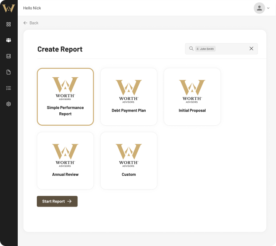Image resolution: width=276 pixels, height=246 pixels.
Task: Choose the Custom report template
Action: [128, 161]
